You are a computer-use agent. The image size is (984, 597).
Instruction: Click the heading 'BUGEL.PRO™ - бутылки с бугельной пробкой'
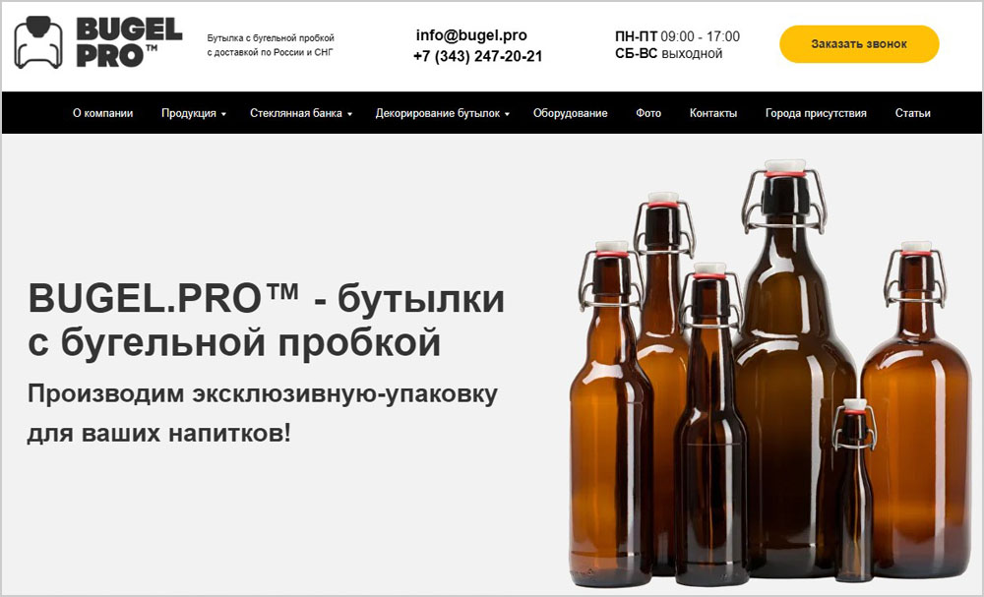click(x=266, y=321)
